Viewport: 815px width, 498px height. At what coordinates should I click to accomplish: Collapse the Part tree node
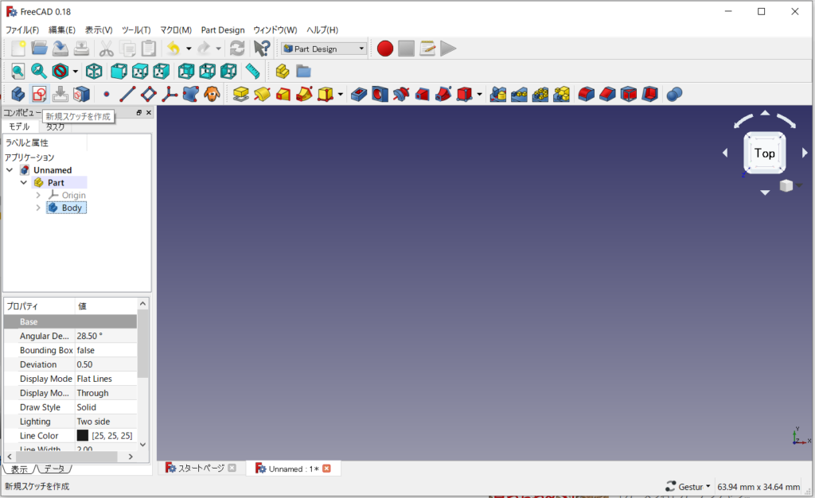[24, 183]
